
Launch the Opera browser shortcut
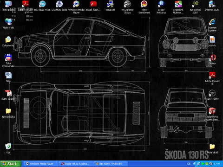212,58
